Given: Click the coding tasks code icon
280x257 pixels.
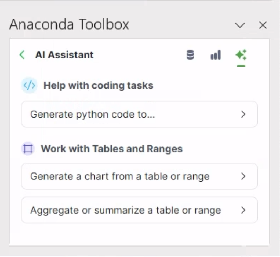Looking at the screenshot, I should tap(29, 85).
